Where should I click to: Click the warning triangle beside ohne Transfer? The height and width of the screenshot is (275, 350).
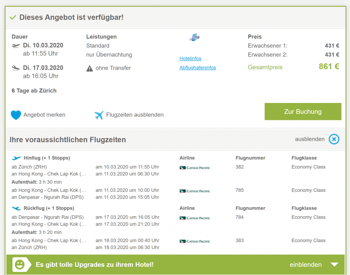90,68
